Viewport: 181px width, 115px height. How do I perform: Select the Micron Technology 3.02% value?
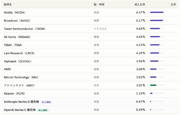(x=141, y=77)
